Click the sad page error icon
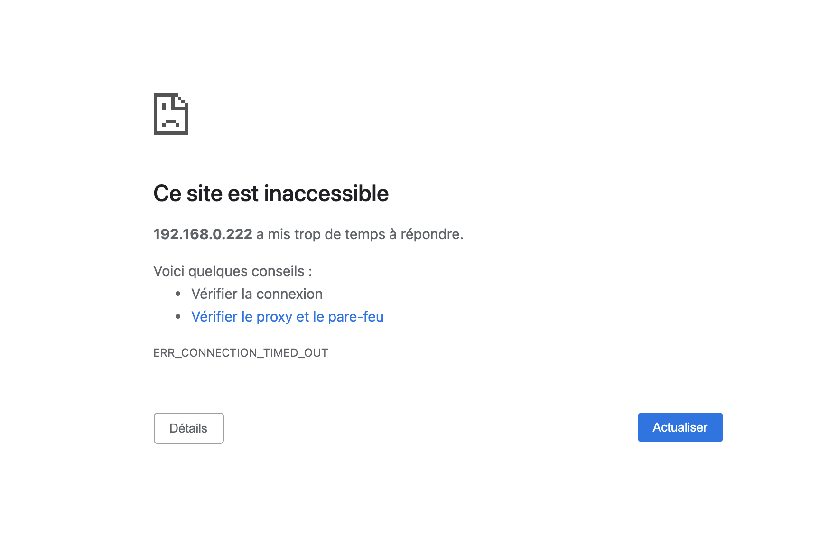This screenshot has height=535, width=837. (171, 114)
